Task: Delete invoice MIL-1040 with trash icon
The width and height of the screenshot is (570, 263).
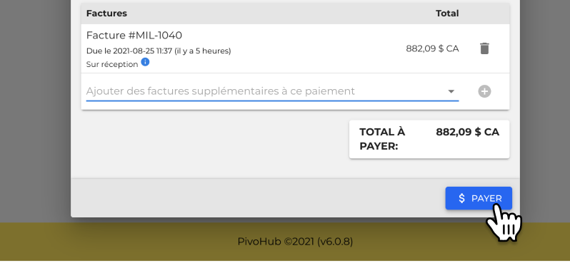Action: [x=484, y=48]
